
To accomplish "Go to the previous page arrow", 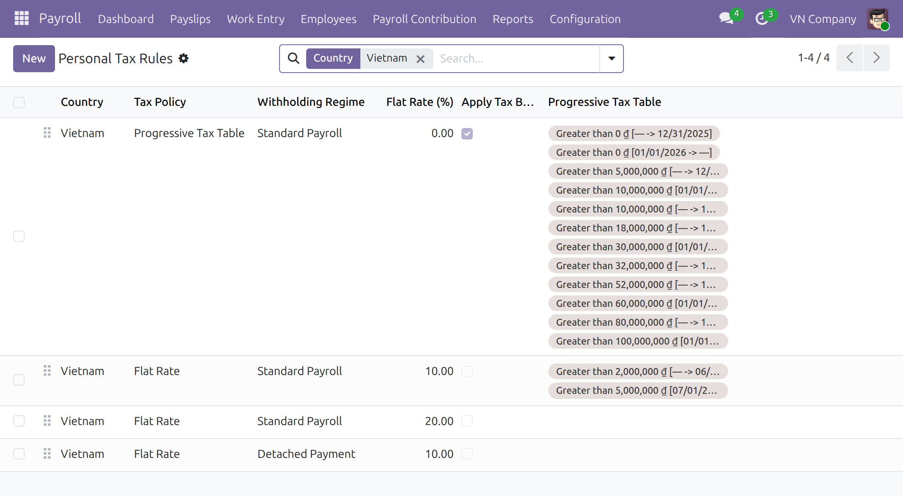I will click(x=850, y=58).
